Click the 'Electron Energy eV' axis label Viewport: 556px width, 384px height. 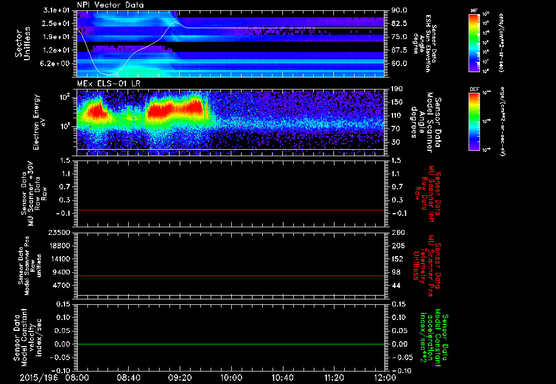(39, 122)
